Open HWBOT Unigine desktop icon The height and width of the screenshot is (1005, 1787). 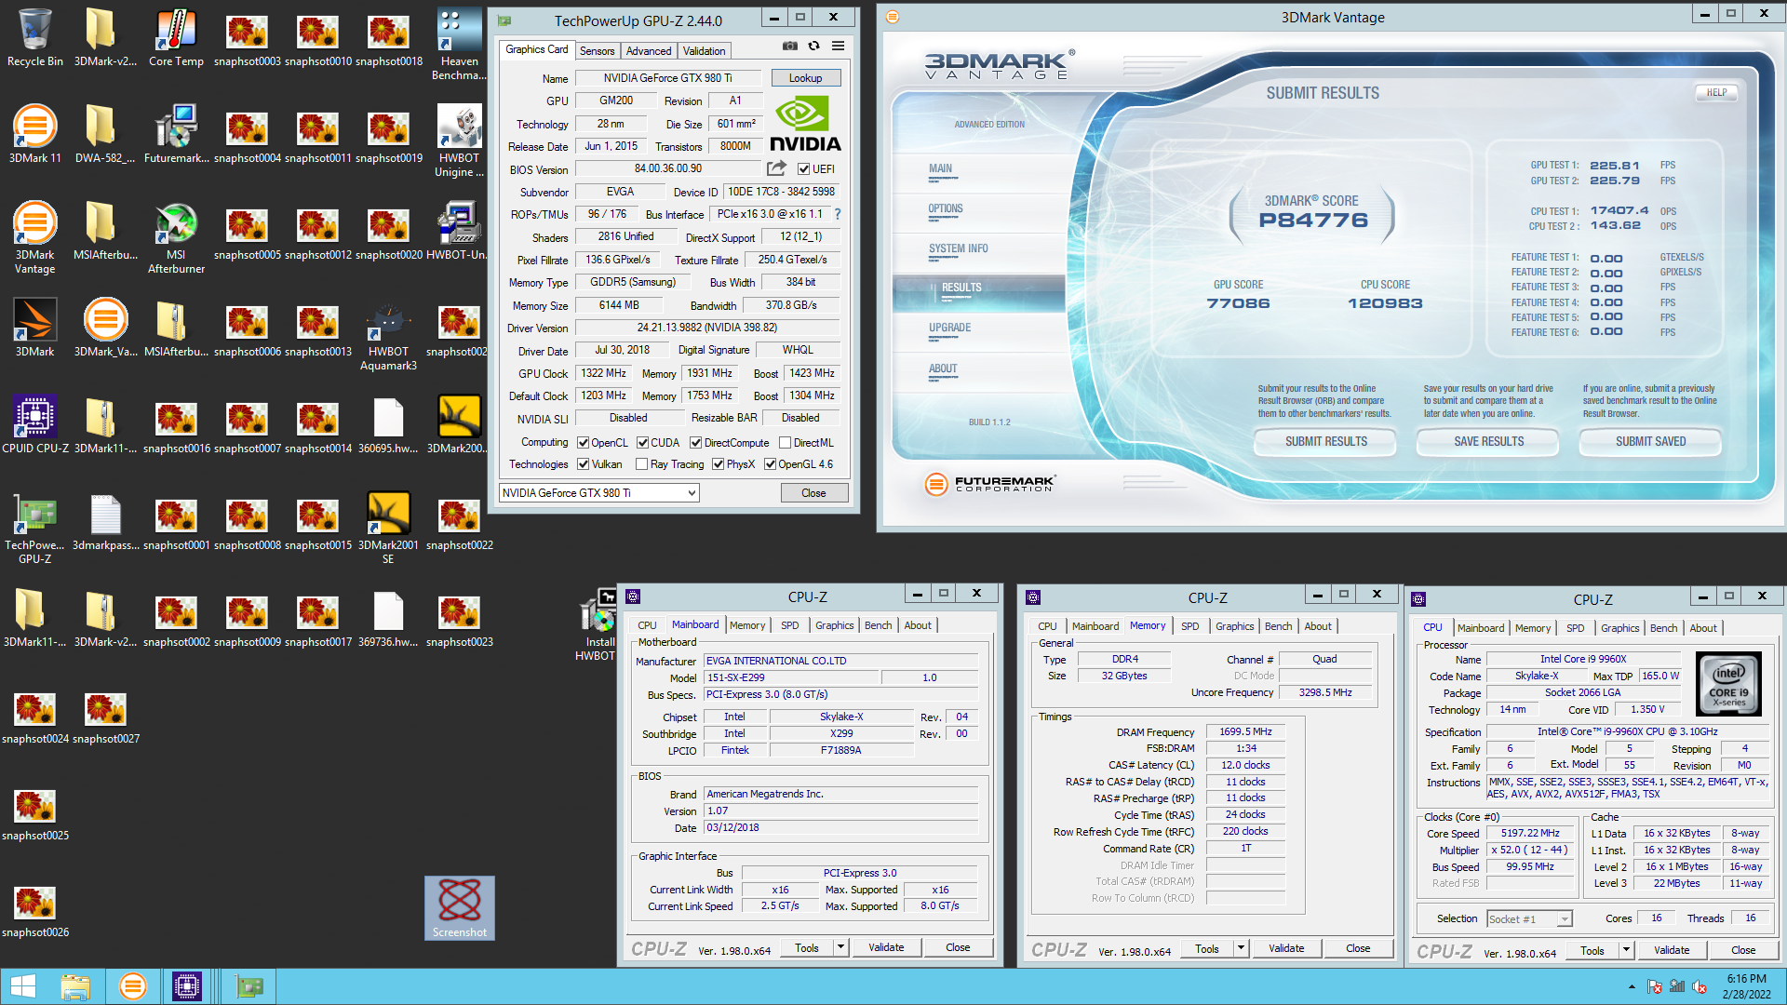(459, 141)
